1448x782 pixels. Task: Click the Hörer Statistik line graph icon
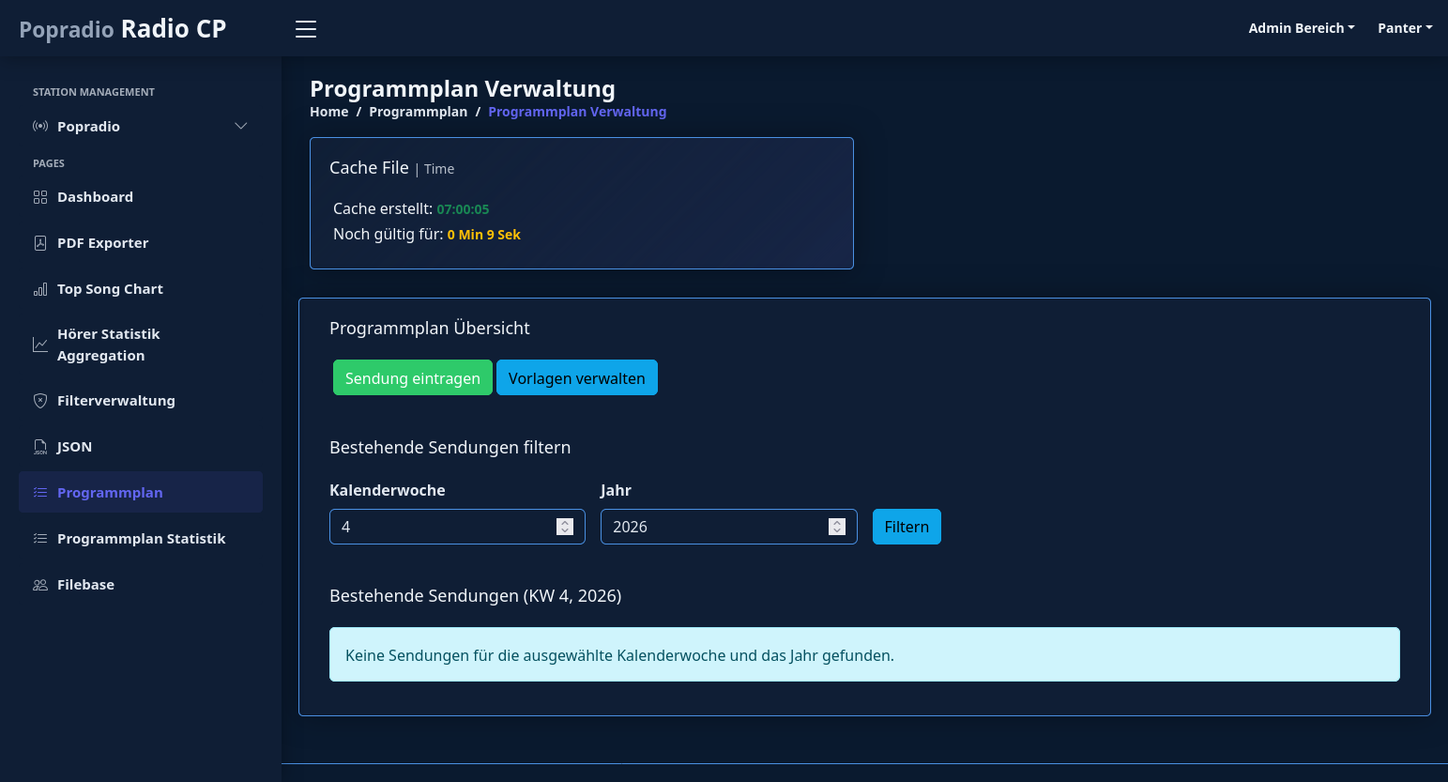pyautogui.click(x=39, y=344)
